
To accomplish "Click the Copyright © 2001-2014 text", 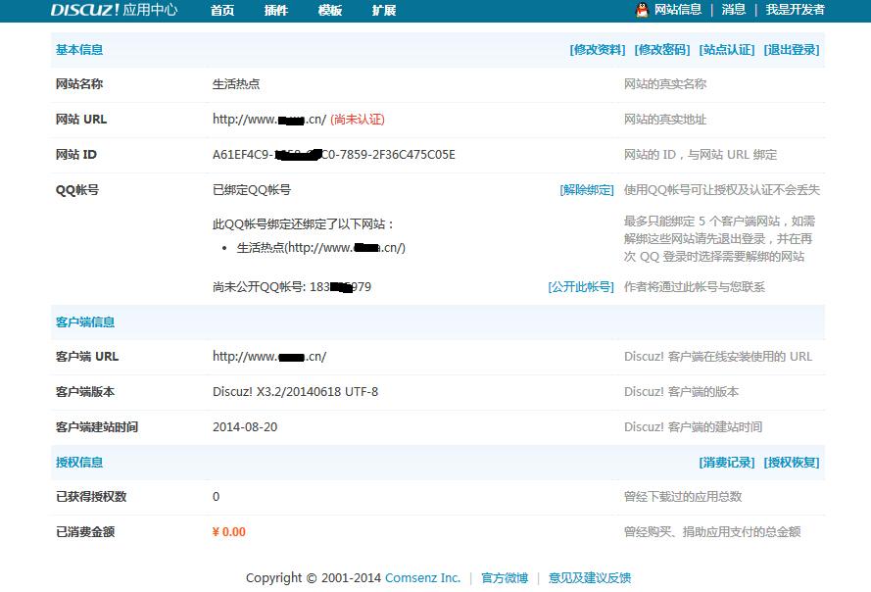I will [314, 578].
